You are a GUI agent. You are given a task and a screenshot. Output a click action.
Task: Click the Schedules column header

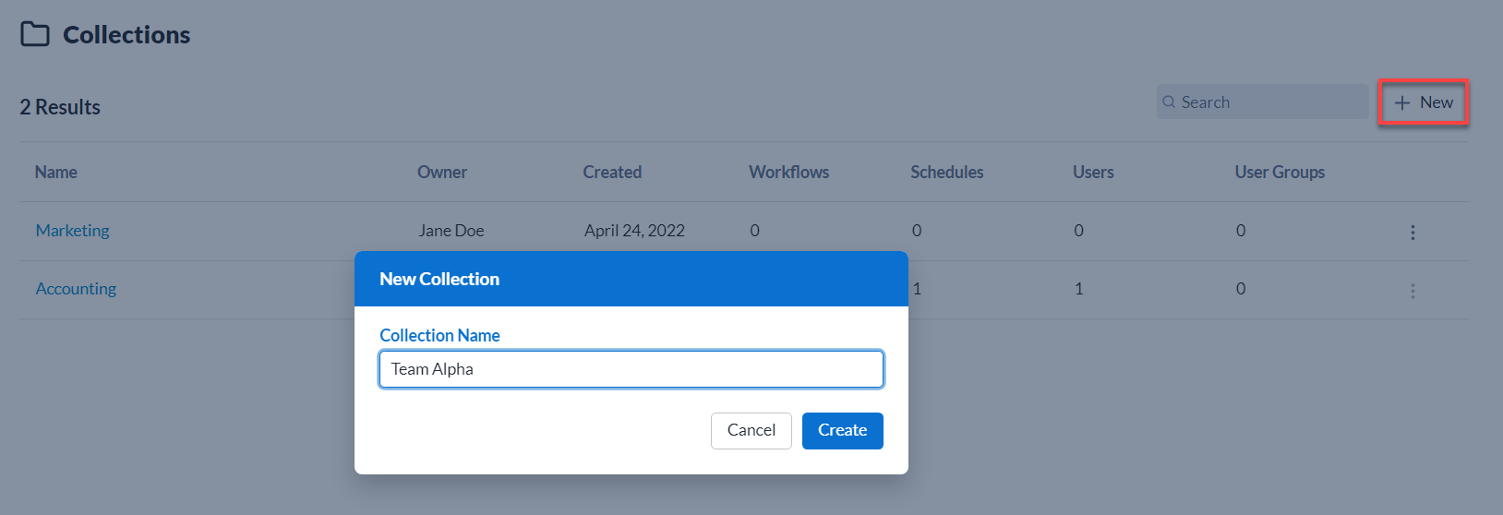(946, 173)
